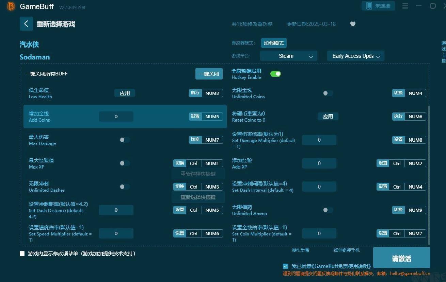Click the heart favorite icon
This screenshot has width=446, height=282.
pos(353,24)
